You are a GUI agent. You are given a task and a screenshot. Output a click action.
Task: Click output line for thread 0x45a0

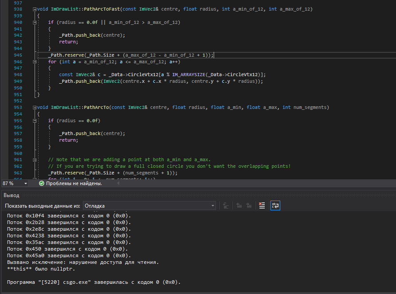[x=69, y=255]
